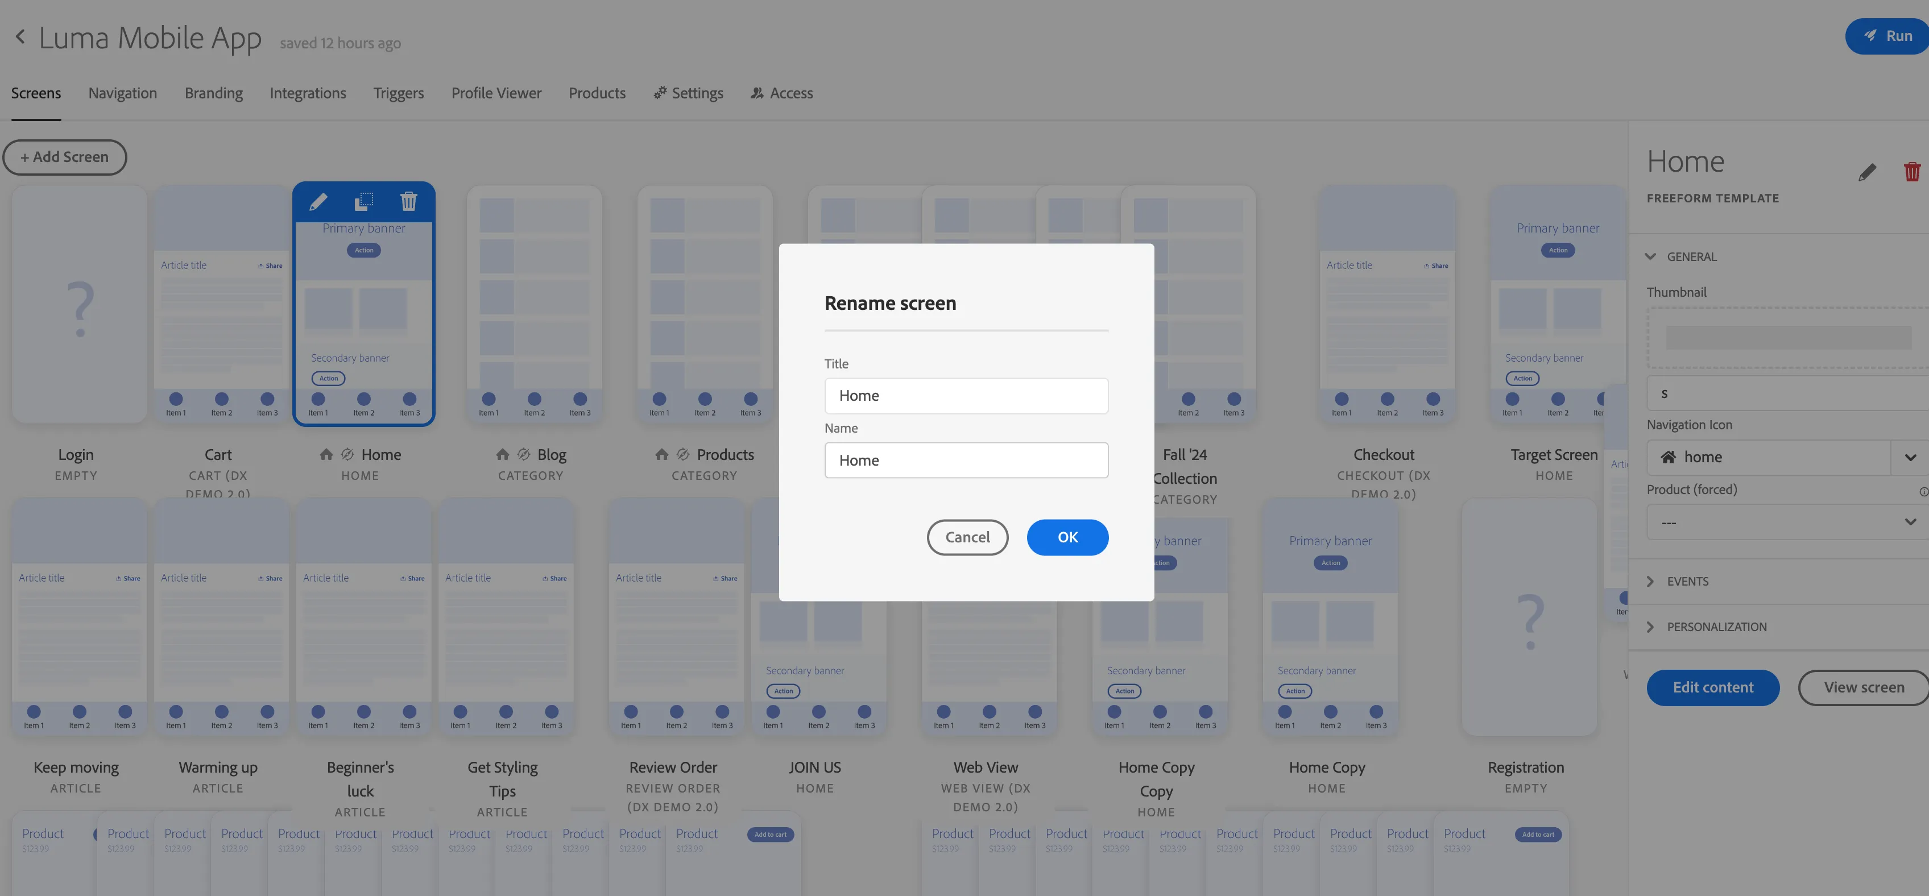The width and height of the screenshot is (1929, 896).
Task: Open the Triggers tab
Action: point(399,93)
